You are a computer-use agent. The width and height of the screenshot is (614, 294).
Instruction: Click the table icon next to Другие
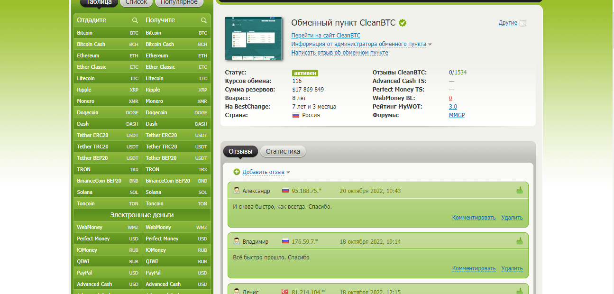click(x=523, y=23)
